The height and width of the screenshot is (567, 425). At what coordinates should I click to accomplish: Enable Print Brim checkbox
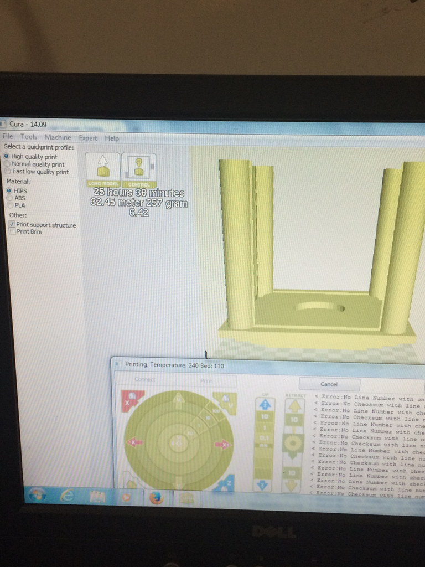click(x=13, y=231)
